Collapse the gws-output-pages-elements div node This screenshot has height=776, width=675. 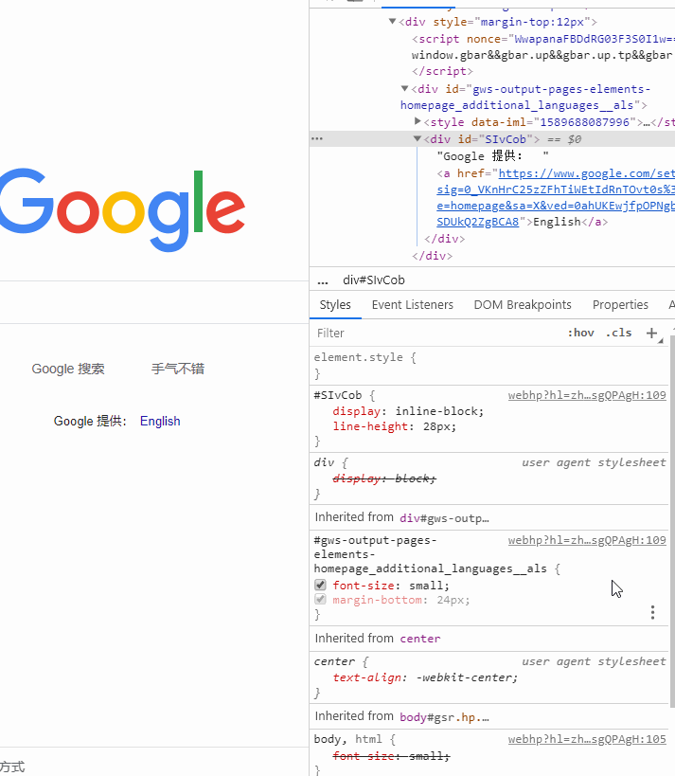tap(404, 88)
